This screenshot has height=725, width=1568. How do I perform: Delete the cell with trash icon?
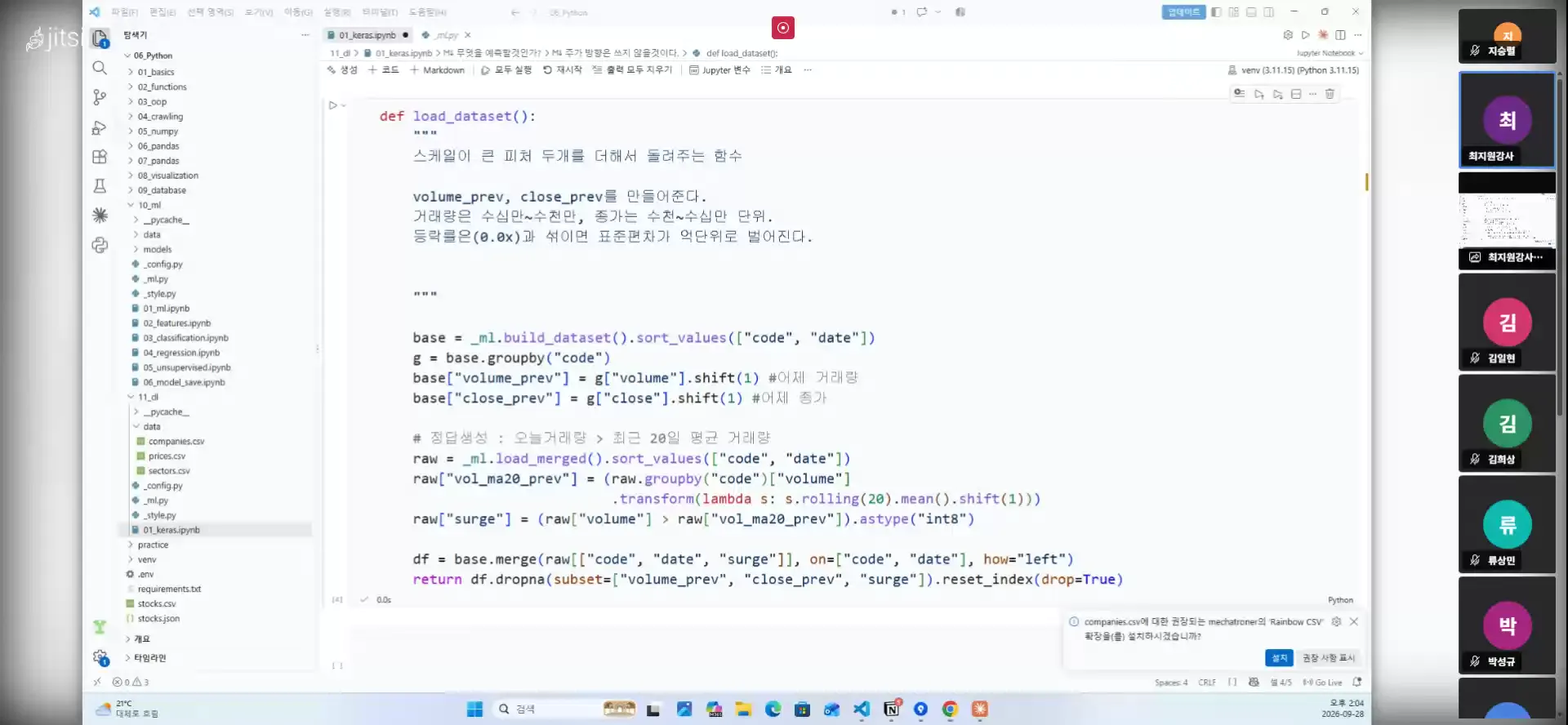1330,94
